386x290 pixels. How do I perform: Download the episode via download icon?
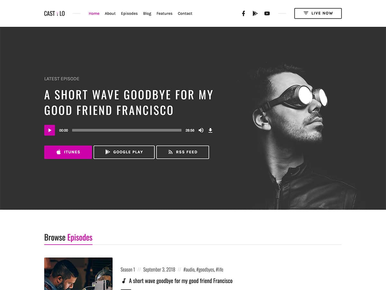210,130
